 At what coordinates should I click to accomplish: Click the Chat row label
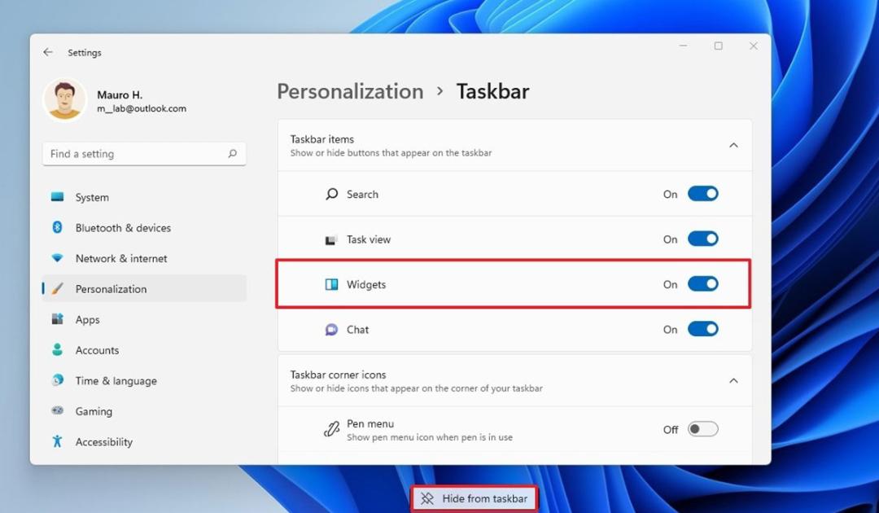pos(357,330)
